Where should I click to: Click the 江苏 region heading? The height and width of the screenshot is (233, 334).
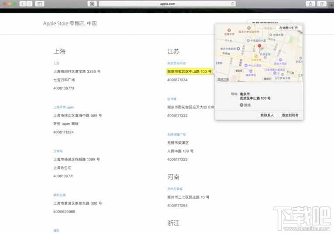click(x=173, y=51)
